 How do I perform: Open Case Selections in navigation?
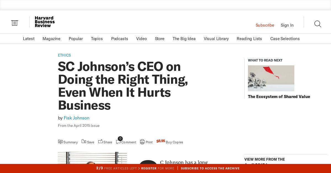pos(285,39)
